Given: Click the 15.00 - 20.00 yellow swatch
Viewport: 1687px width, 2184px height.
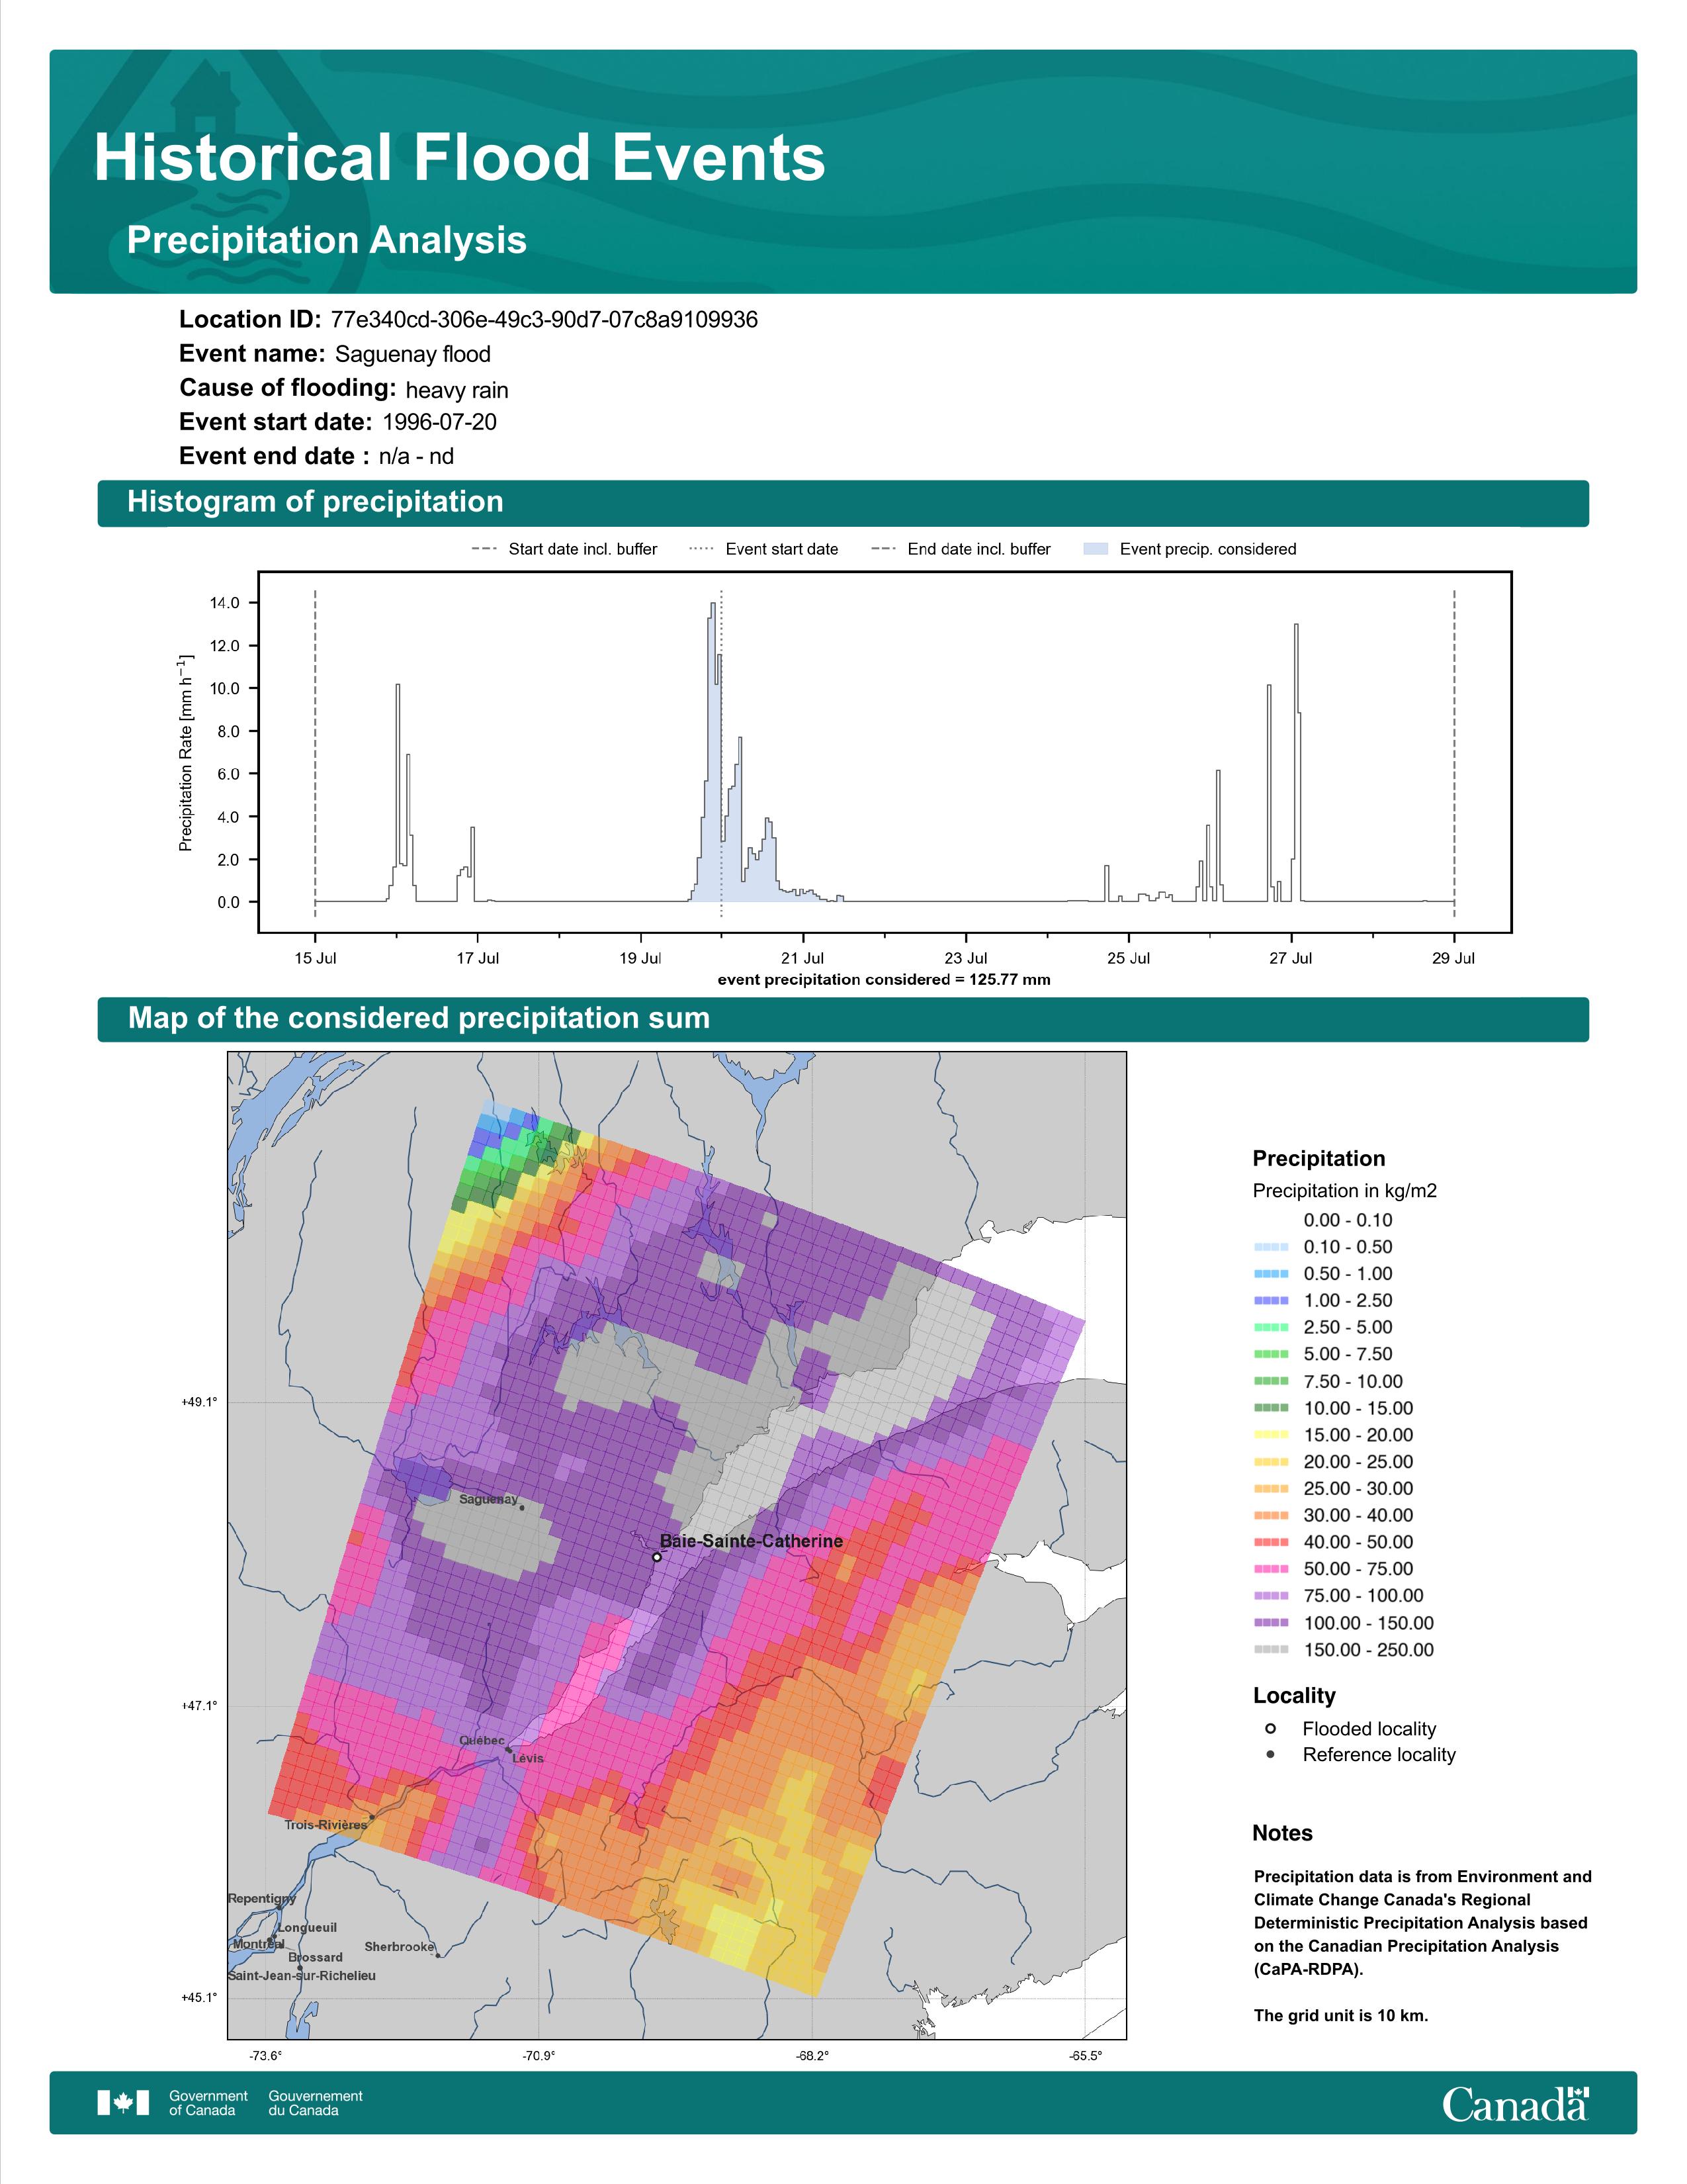Looking at the screenshot, I should click(x=1270, y=1435).
